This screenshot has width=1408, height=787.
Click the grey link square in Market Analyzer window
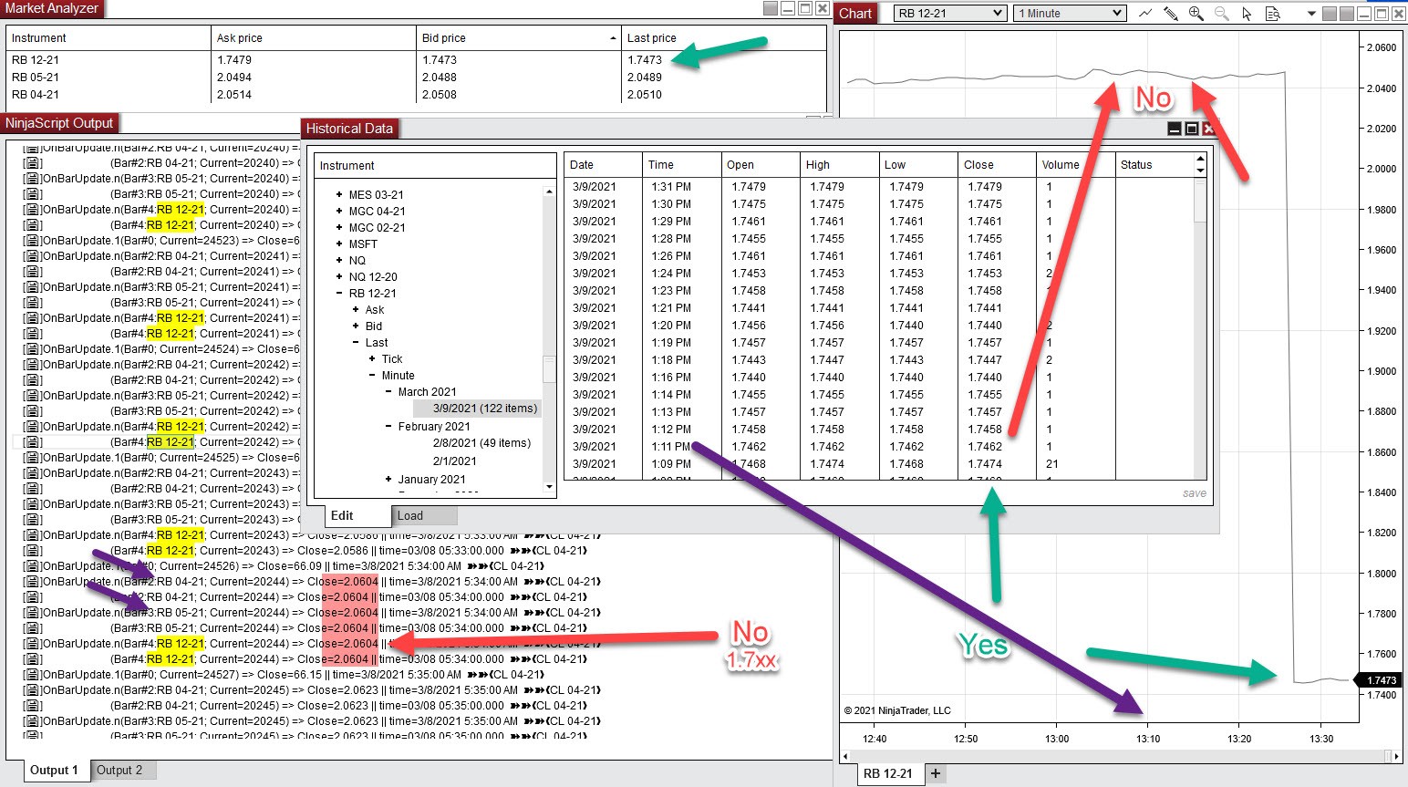[x=771, y=8]
